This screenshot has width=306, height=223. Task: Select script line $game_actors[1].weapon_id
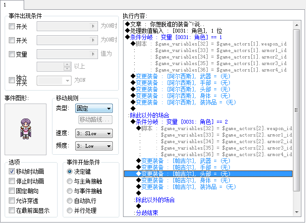pos(208,44)
